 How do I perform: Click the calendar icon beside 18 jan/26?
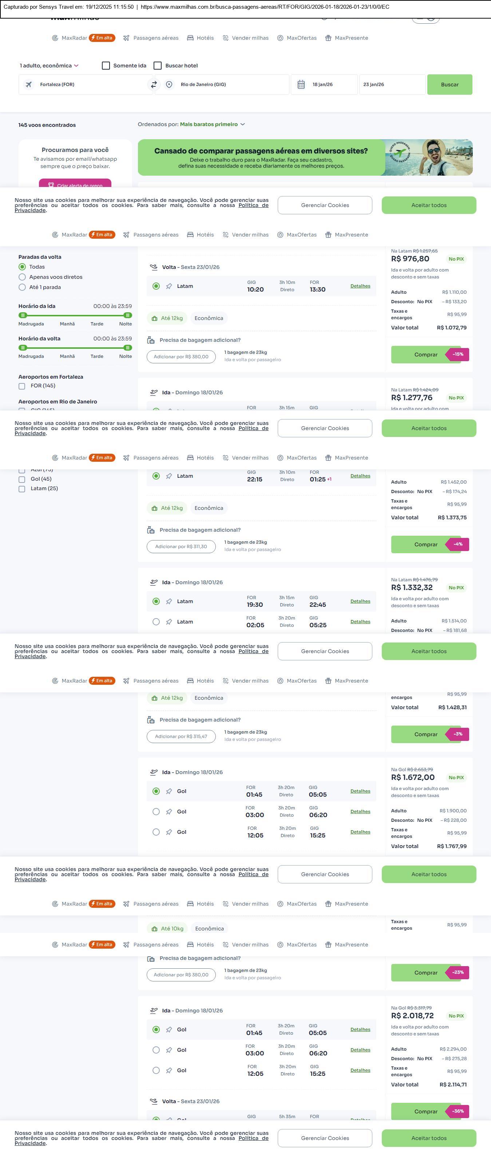pos(301,84)
